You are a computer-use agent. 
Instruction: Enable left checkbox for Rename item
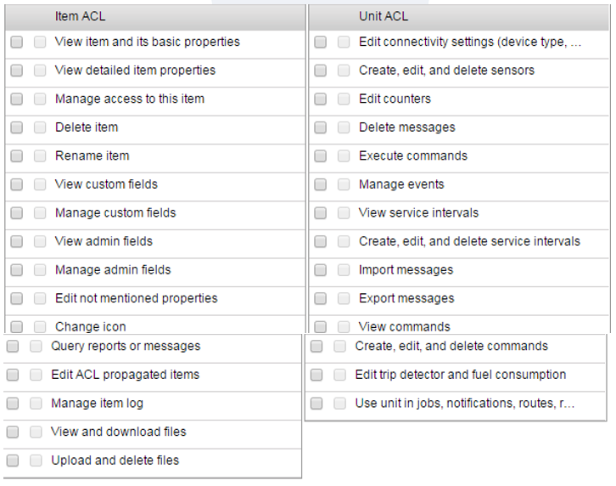pyautogui.click(x=17, y=156)
